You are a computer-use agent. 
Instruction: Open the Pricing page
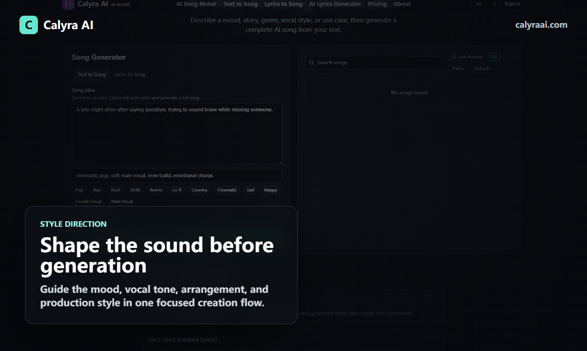[377, 4]
